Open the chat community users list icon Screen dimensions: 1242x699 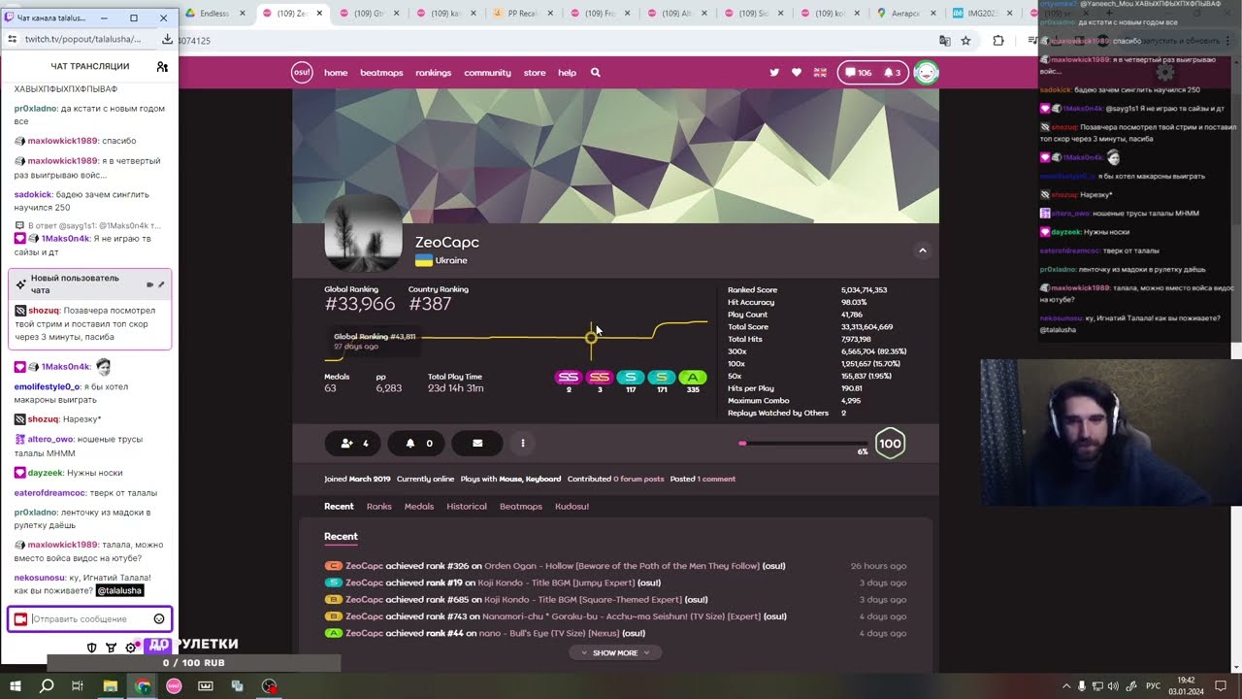(162, 66)
